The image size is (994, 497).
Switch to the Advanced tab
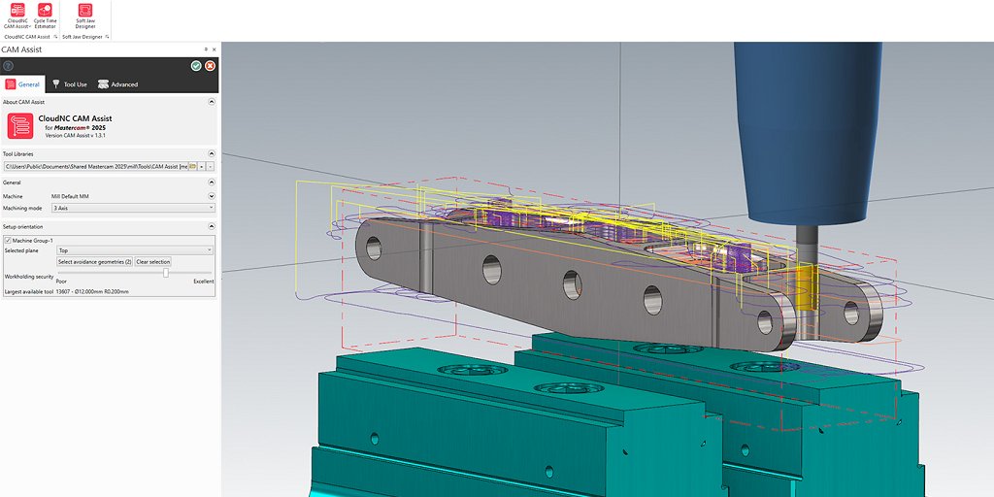click(x=117, y=84)
